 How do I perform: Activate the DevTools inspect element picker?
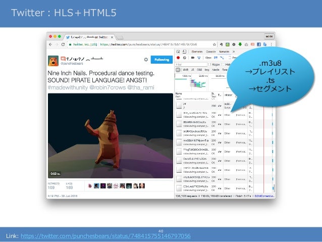178,52
